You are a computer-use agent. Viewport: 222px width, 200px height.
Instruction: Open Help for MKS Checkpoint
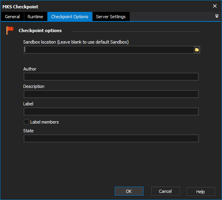pyautogui.click(x=201, y=192)
